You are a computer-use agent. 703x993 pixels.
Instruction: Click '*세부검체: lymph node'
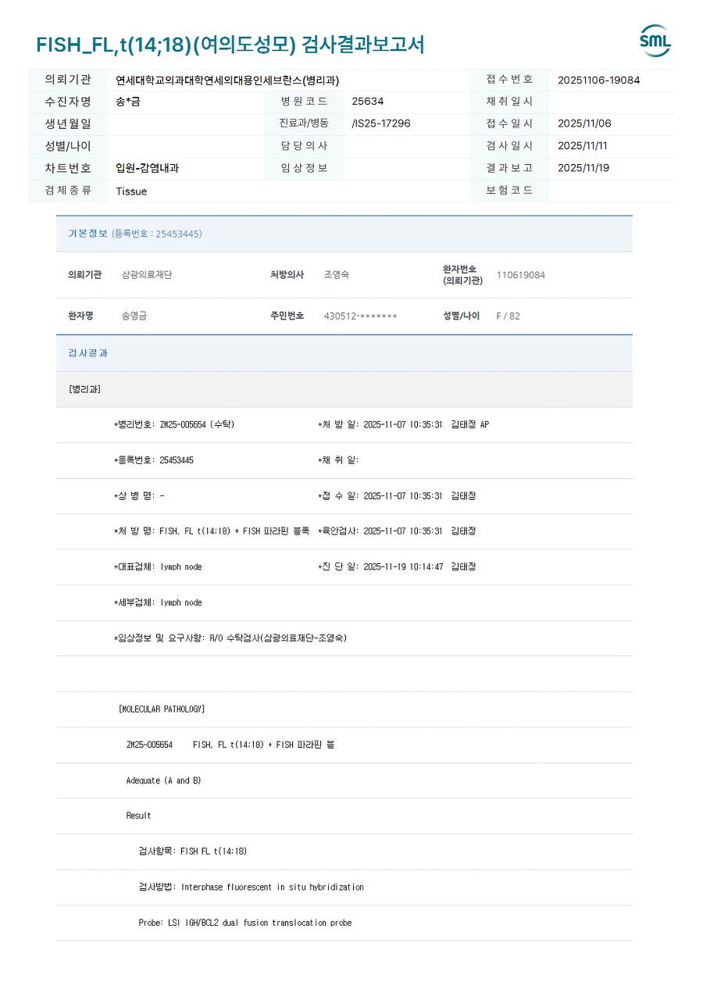[x=158, y=602]
